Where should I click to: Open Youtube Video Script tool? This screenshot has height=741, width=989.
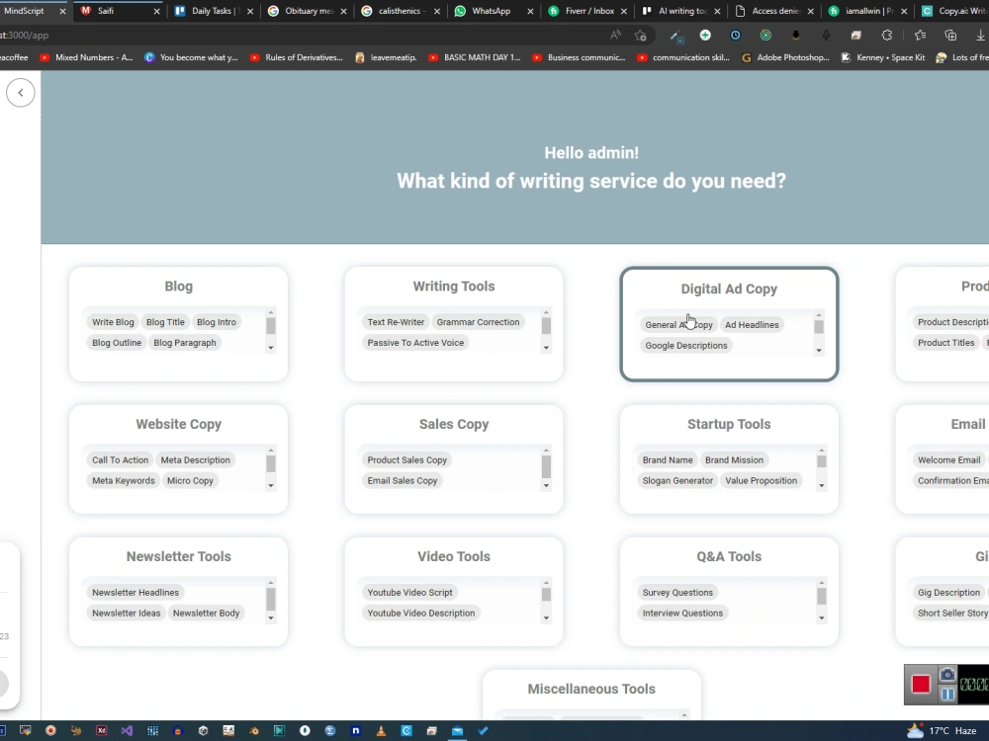pyautogui.click(x=410, y=592)
